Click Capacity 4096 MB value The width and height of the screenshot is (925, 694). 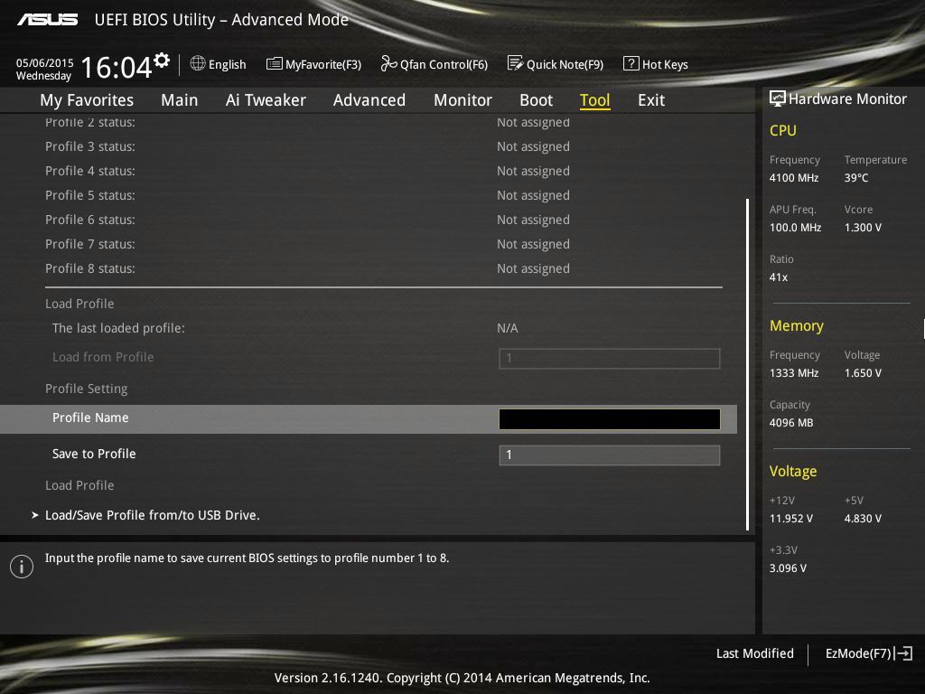[x=791, y=423]
